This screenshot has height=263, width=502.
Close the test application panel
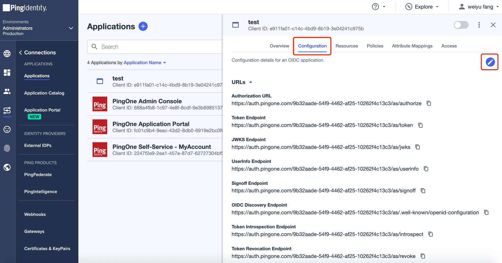493,25
